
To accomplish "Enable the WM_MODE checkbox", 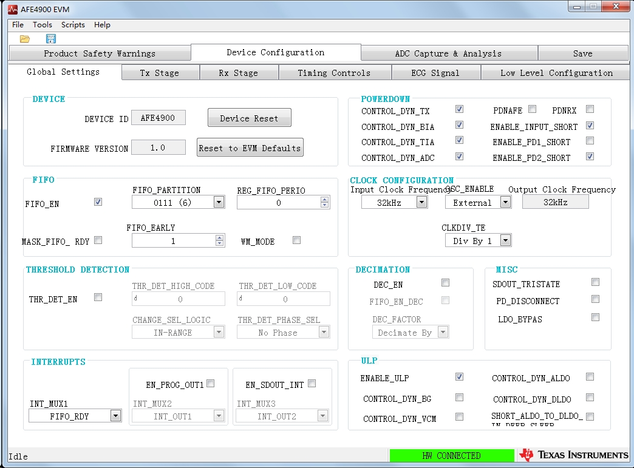I will [297, 240].
